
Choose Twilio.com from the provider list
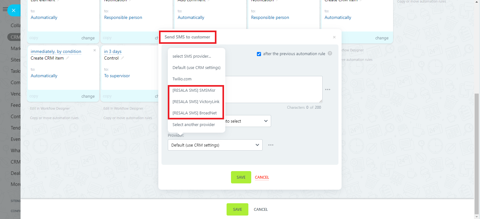click(x=182, y=79)
